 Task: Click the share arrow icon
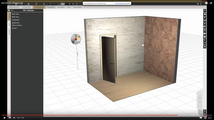click(x=211, y=3)
